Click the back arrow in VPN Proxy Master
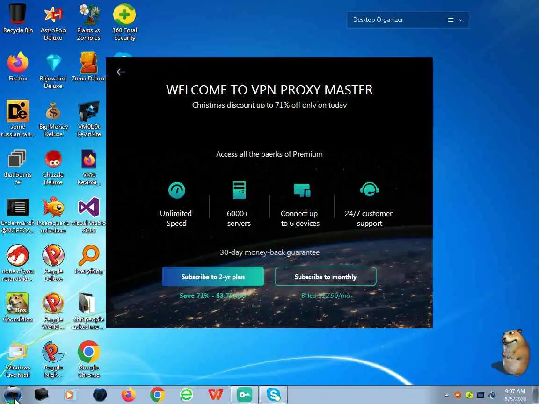539x404 pixels. (x=121, y=72)
